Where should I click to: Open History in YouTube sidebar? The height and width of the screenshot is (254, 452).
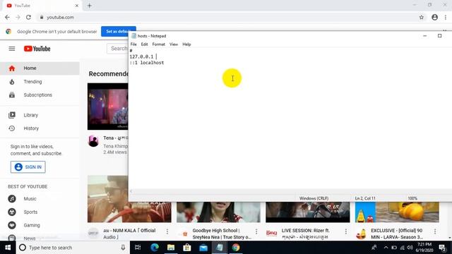pyautogui.click(x=40, y=128)
